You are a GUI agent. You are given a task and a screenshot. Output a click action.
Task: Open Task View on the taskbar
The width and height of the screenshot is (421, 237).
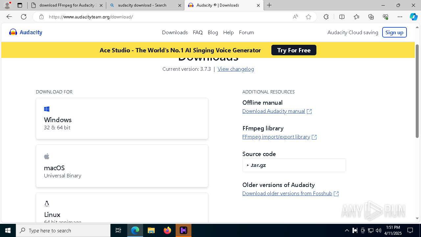(x=118, y=230)
